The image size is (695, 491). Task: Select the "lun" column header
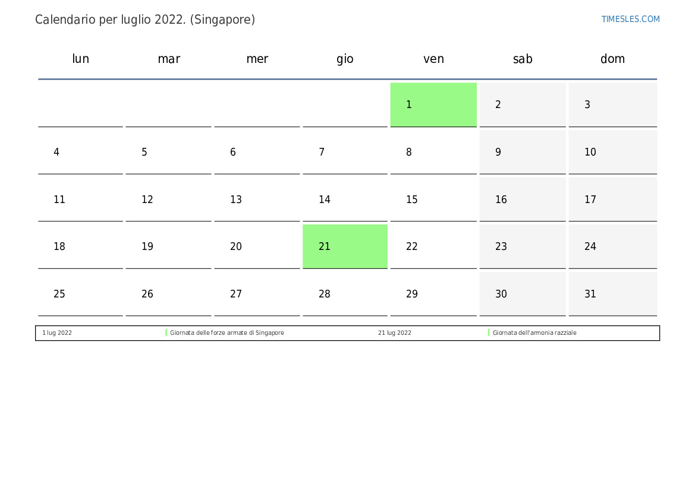80,59
